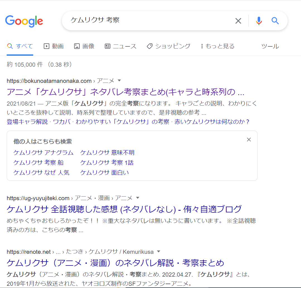
Task: Open the ショッピング tab
Action: pyautogui.click(x=168, y=46)
